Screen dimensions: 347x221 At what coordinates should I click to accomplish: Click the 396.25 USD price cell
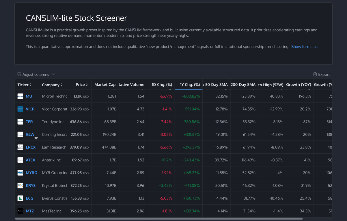[79, 211]
